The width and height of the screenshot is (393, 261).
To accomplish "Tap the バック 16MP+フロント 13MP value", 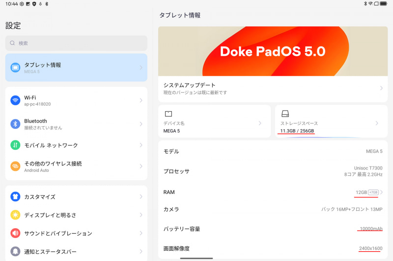I will point(352,209).
